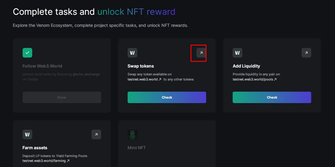Click the disabled Done button
Screen dimensions: 335x167
62,97
